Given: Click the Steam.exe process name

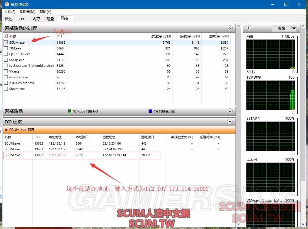Looking at the screenshot, I should pyautogui.click(x=17, y=89).
